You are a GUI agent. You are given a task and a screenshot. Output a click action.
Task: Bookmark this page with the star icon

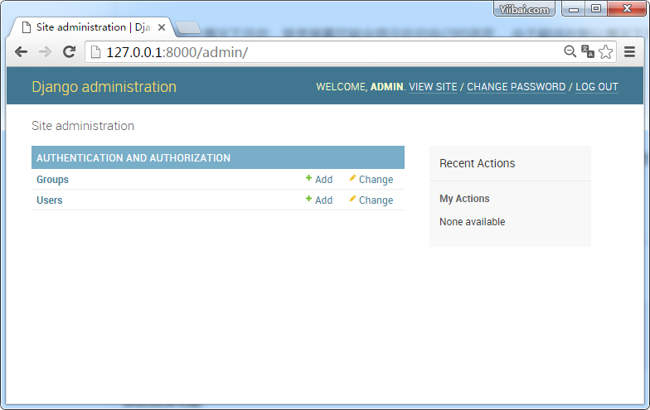(x=606, y=51)
